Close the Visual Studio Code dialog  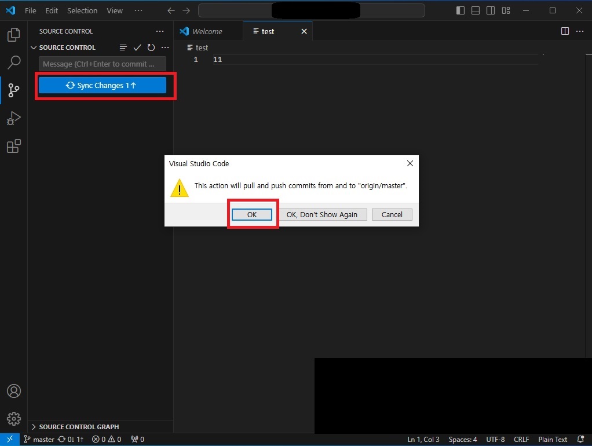tap(410, 163)
